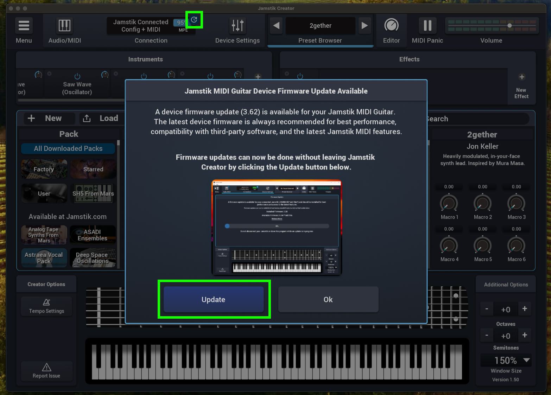Click the Volume slider handle
The height and width of the screenshot is (395, 551).
tap(509, 26)
